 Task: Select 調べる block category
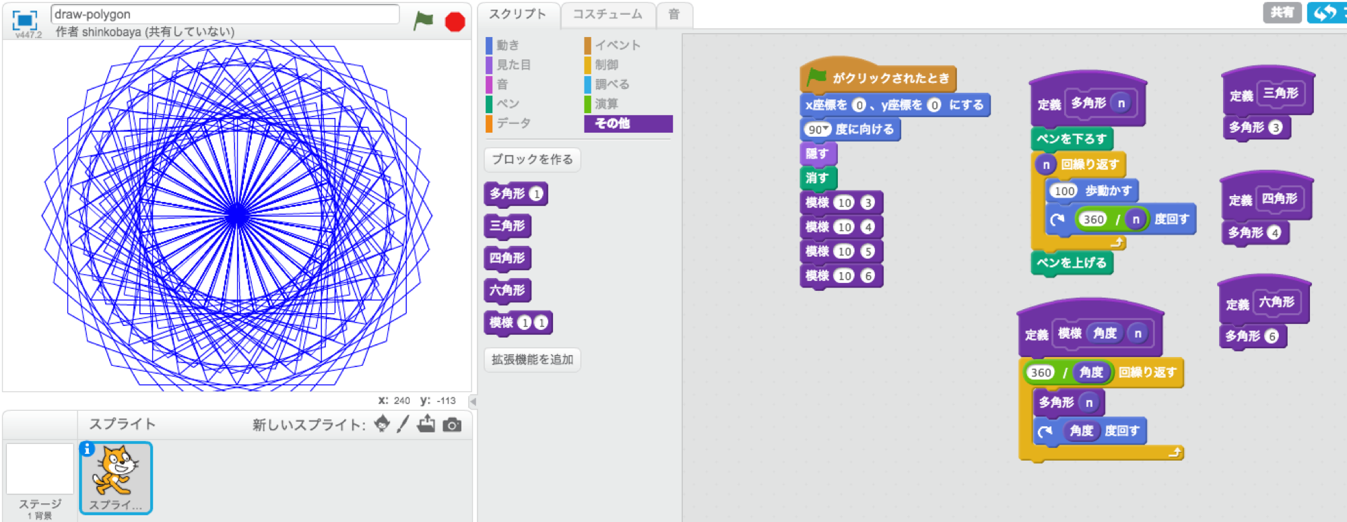coord(612,84)
